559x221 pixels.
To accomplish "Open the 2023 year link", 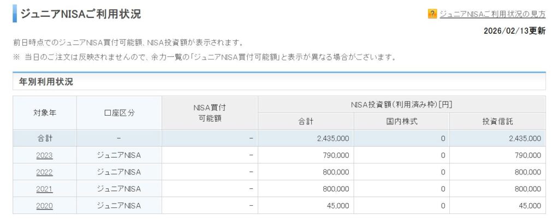I will 44,156.
